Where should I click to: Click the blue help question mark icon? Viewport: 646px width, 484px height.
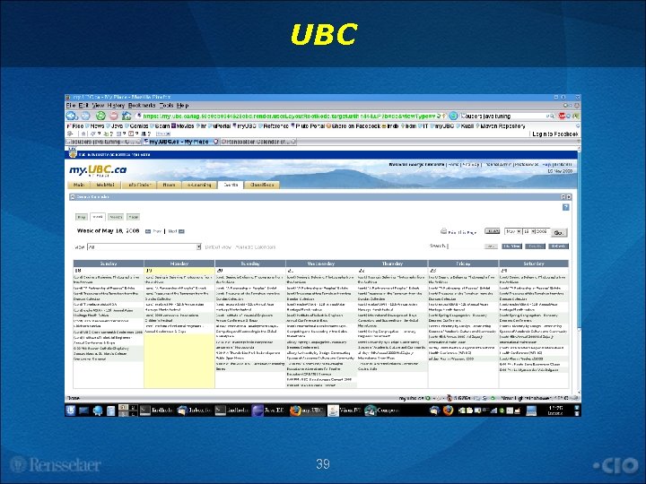point(565,207)
